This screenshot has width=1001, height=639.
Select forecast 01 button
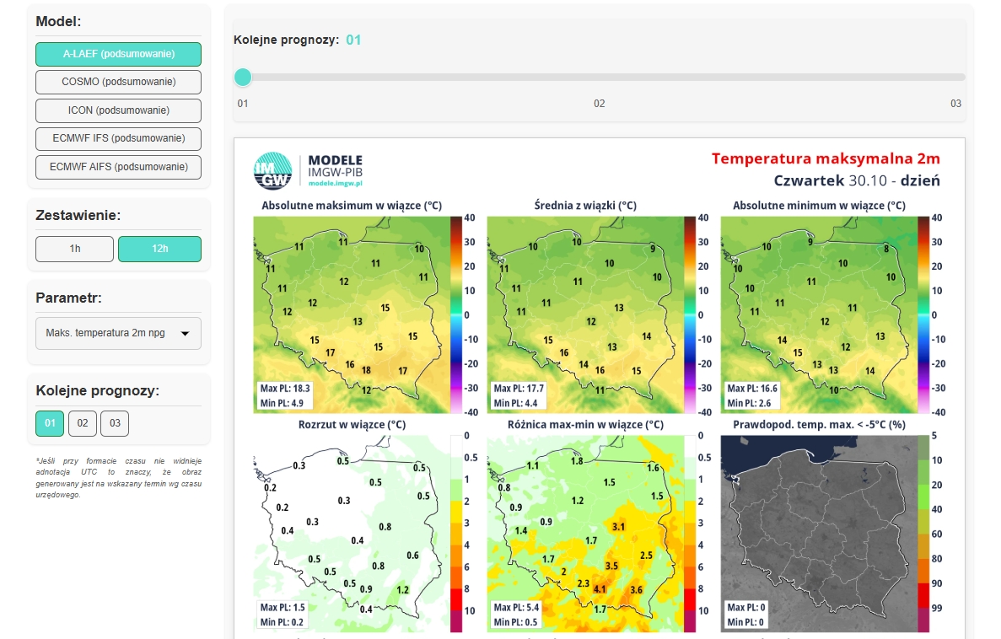pyautogui.click(x=50, y=423)
